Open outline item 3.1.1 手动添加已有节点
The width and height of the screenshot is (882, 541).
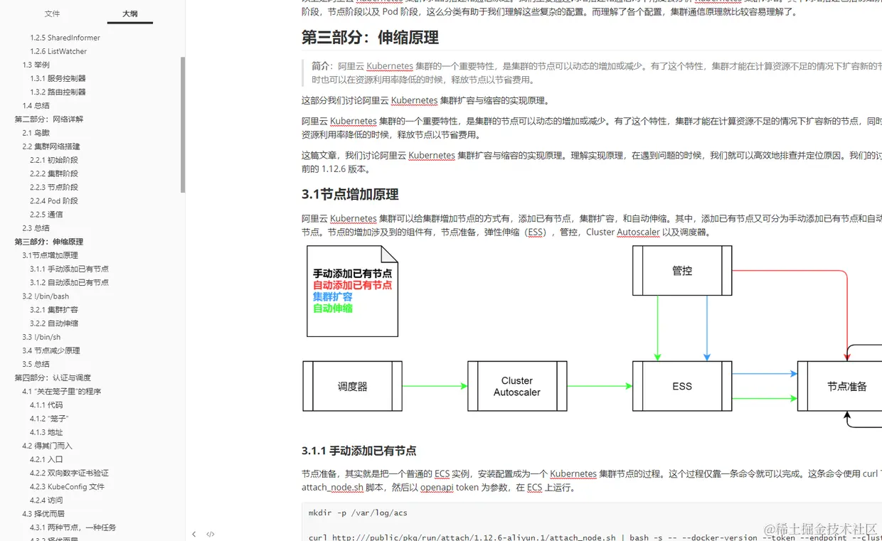69,269
